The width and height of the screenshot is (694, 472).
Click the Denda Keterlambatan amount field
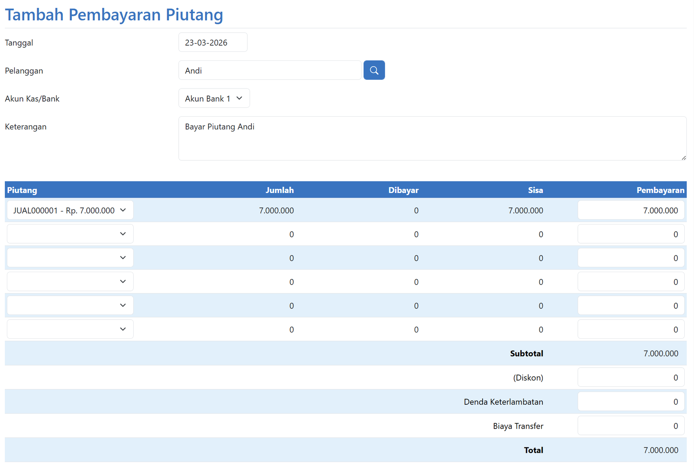coord(631,402)
